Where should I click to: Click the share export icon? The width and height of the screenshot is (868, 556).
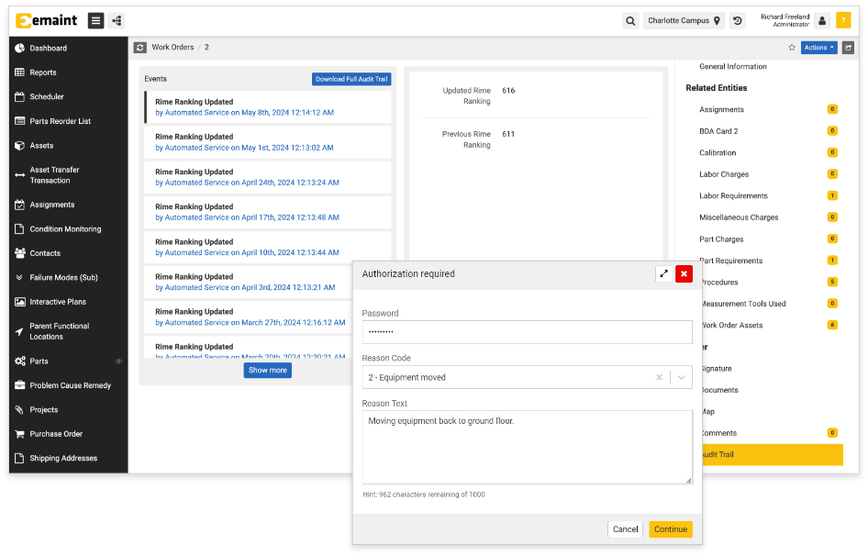[848, 48]
